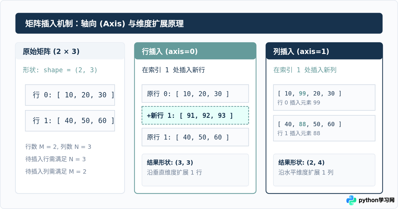This screenshot has height=209, width=398.
Task: Click the box '行 0: [ 10, 20, 30 ]'
Action: pos(70,95)
